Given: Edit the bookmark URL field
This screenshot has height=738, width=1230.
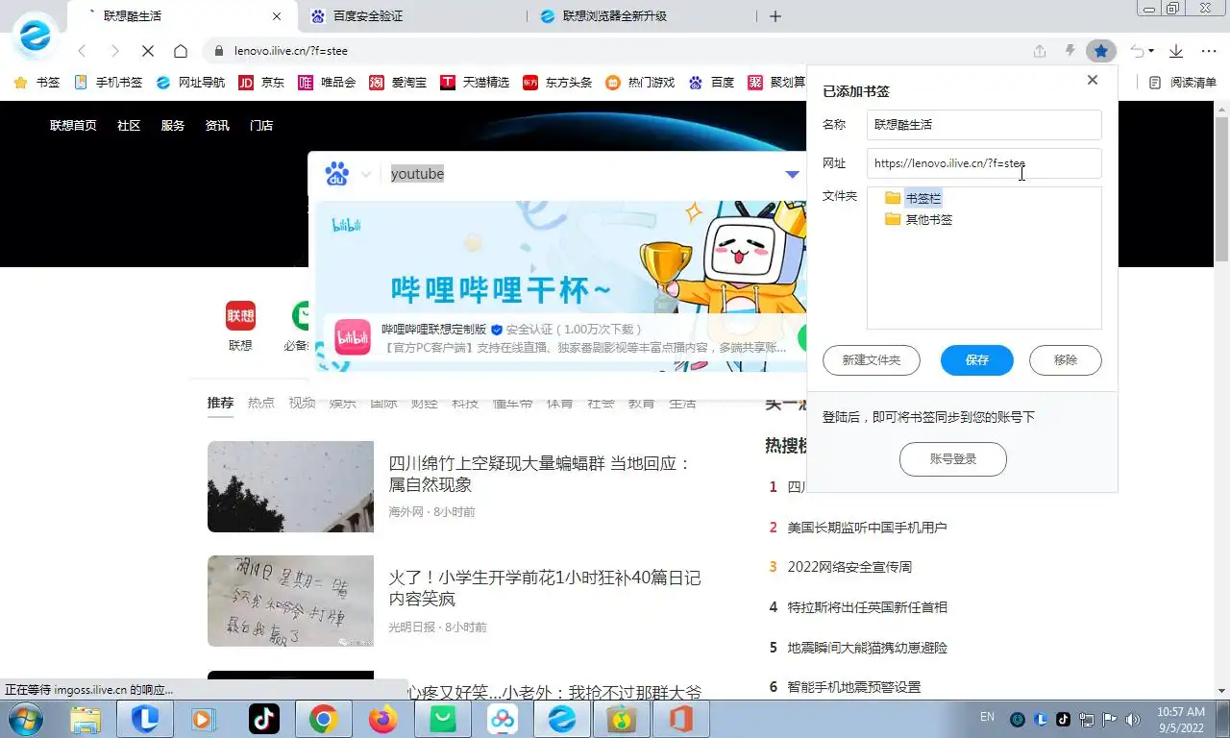Looking at the screenshot, I should (984, 163).
